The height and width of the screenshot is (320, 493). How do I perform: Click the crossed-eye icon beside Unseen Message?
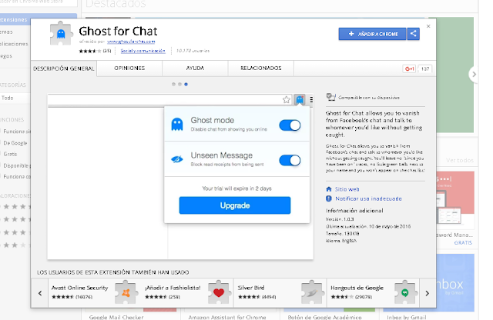coord(177,159)
